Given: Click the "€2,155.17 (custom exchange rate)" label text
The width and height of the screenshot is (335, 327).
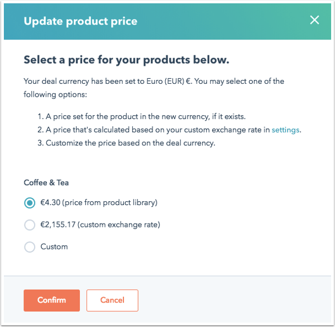Looking at the screenshot, I should point(100,225).
